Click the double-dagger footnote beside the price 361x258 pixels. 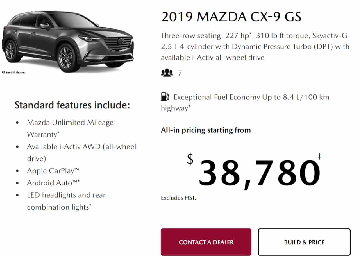coord(319,157)
